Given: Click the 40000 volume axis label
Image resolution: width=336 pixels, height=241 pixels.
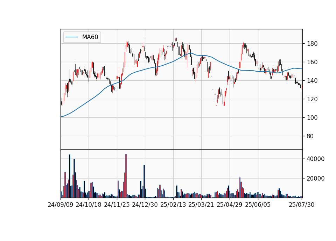Looking at the screenshot, I should tap(316, 159).
